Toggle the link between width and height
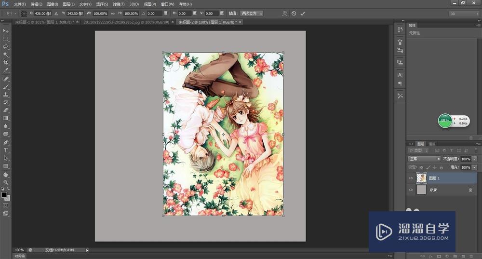 coord(113,14)
